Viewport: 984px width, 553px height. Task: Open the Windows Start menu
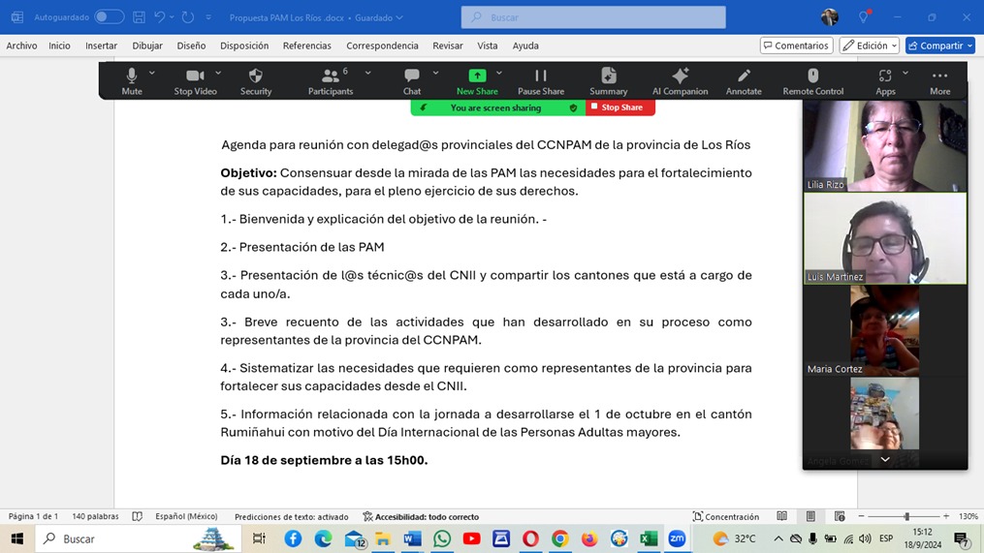click(x=16, y=538)
